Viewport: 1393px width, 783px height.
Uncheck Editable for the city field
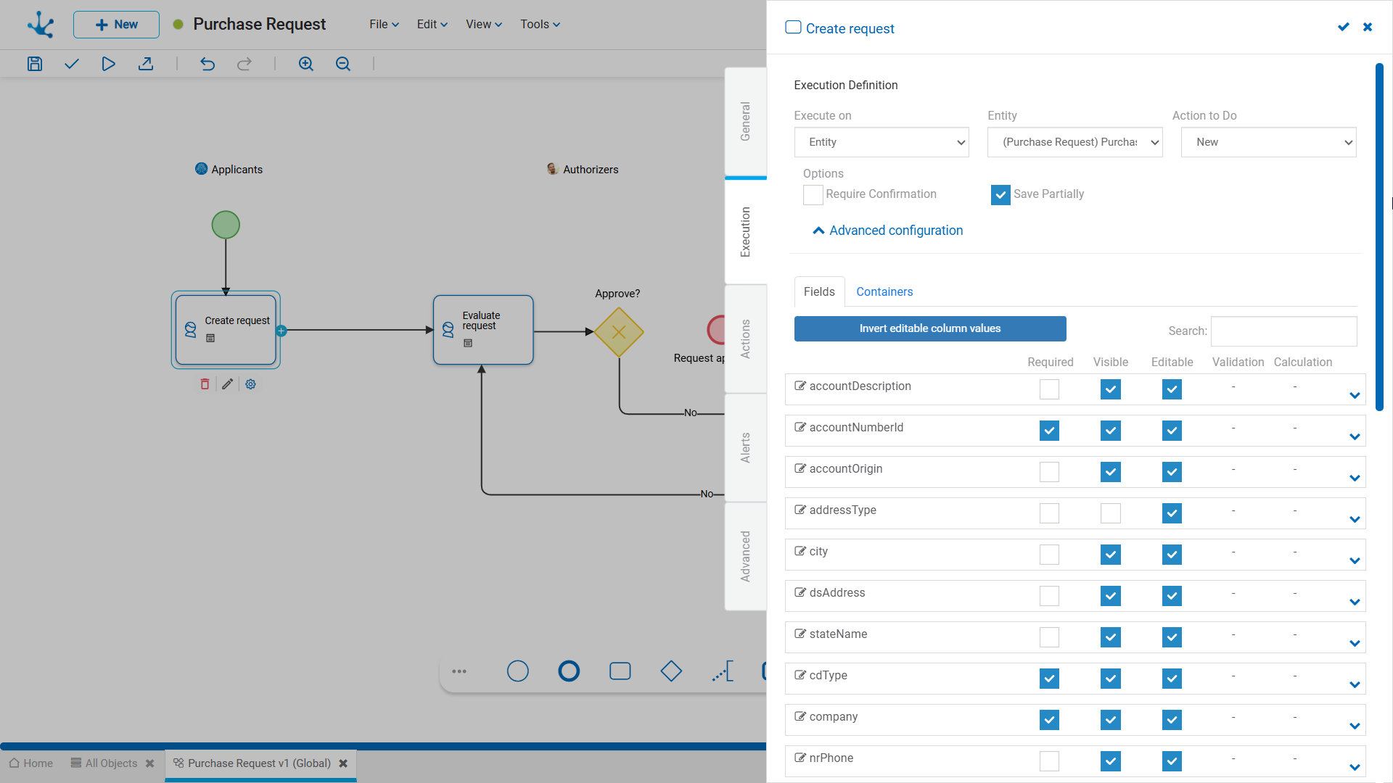click(1172, 555)
